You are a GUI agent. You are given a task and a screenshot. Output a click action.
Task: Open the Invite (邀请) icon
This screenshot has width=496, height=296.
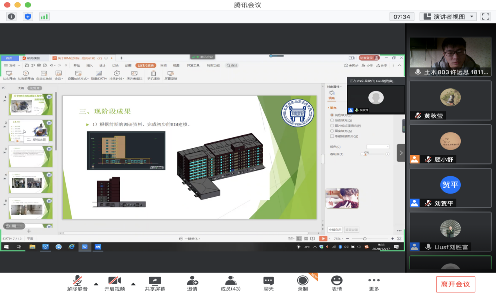point(192,283)
